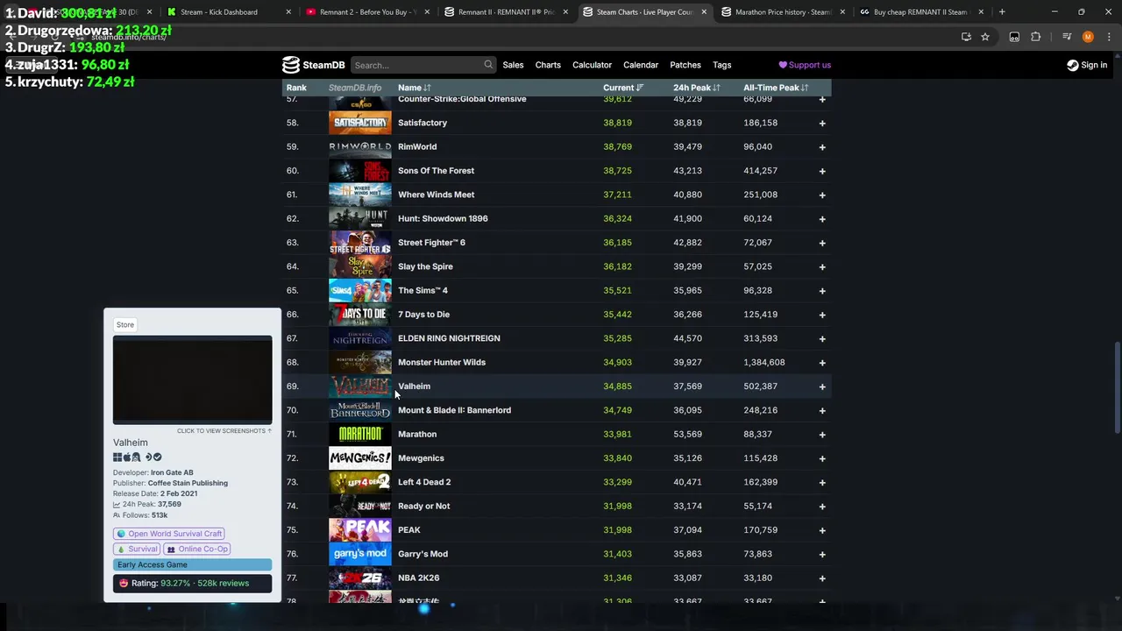Click the RimWorld game logo
1122x631 pixels.
359,146
